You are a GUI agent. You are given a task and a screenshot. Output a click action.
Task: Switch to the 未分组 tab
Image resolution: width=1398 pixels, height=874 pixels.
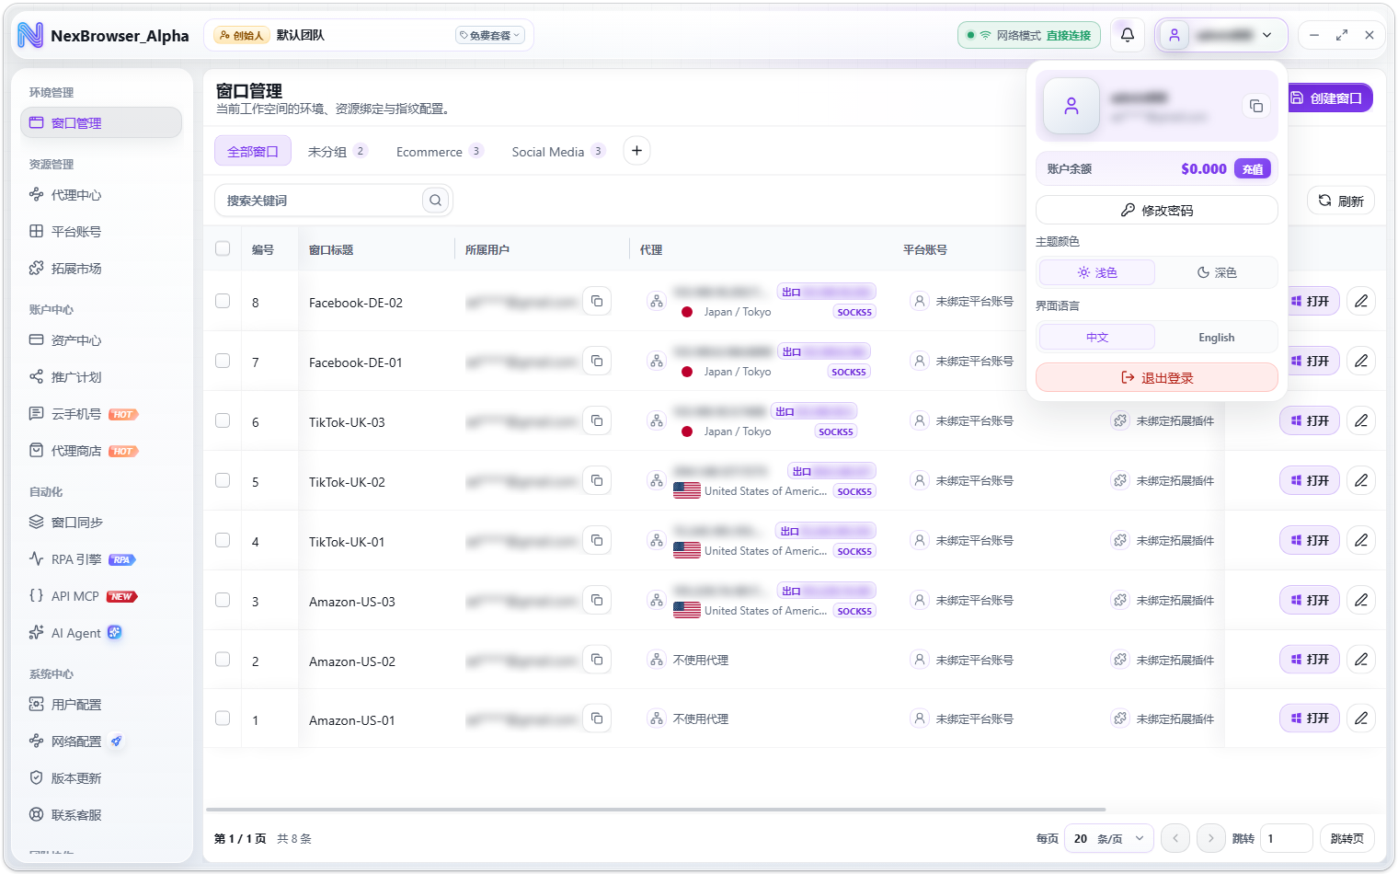[x=337, y=151]
